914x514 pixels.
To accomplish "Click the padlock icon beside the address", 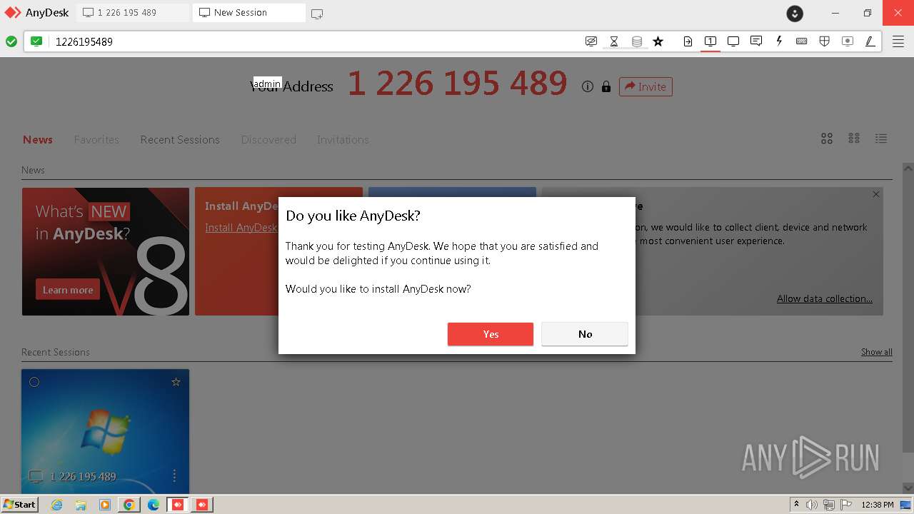I will click(x=606, y=86).
